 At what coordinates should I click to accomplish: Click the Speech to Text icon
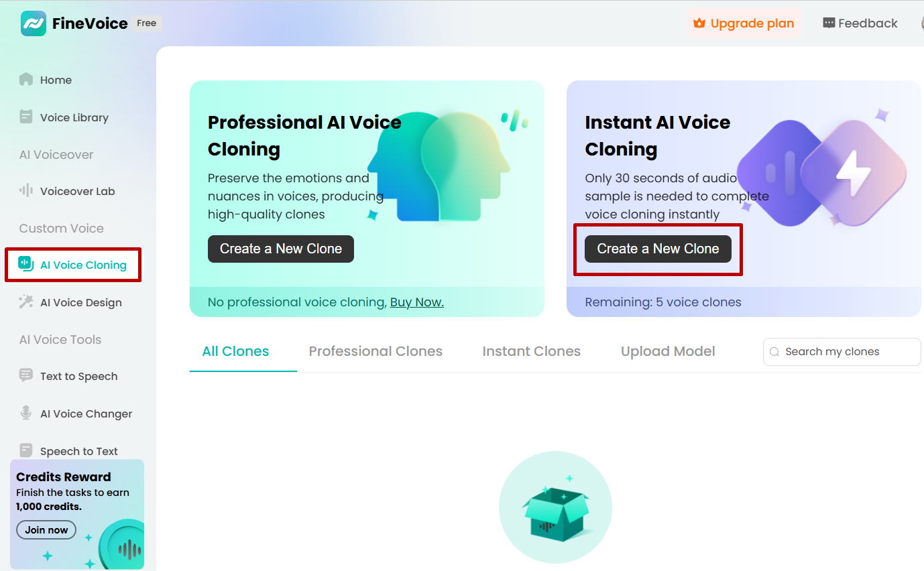tap(26, 450)
